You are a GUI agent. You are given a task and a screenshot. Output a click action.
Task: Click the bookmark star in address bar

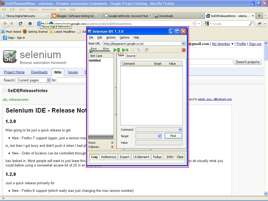194,24
